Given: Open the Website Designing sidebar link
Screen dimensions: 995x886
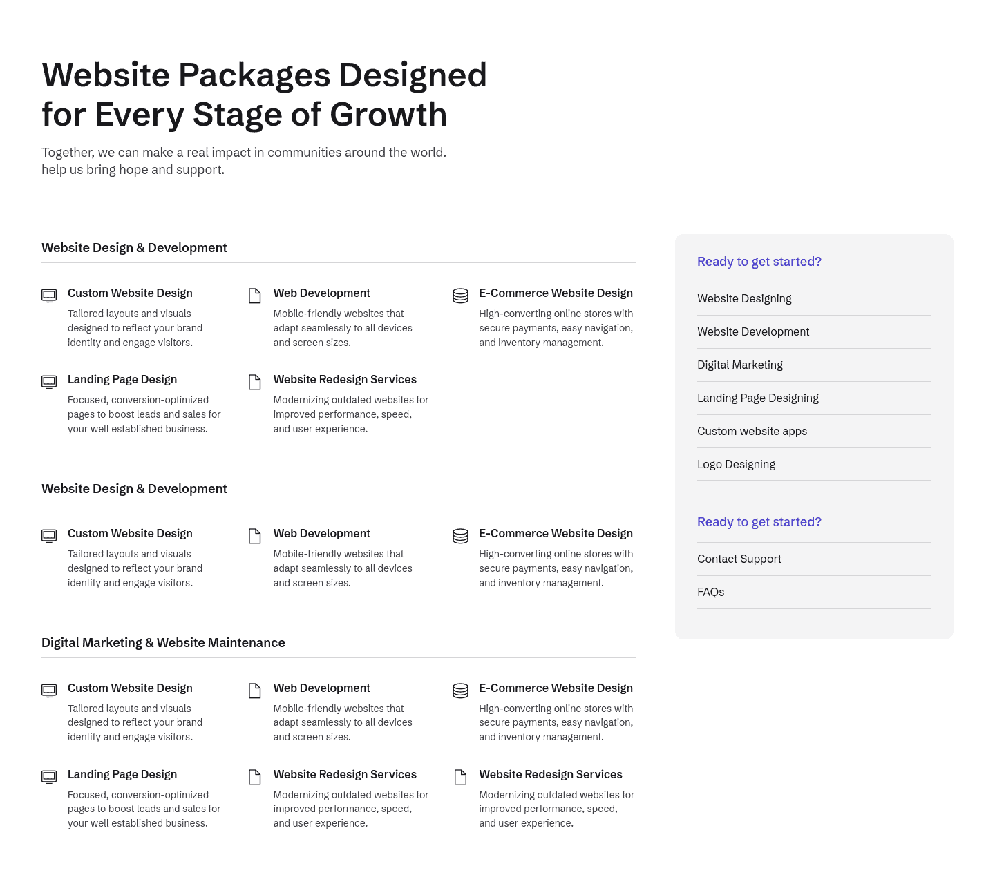Looking at the screenshot, I should point(744,298).
